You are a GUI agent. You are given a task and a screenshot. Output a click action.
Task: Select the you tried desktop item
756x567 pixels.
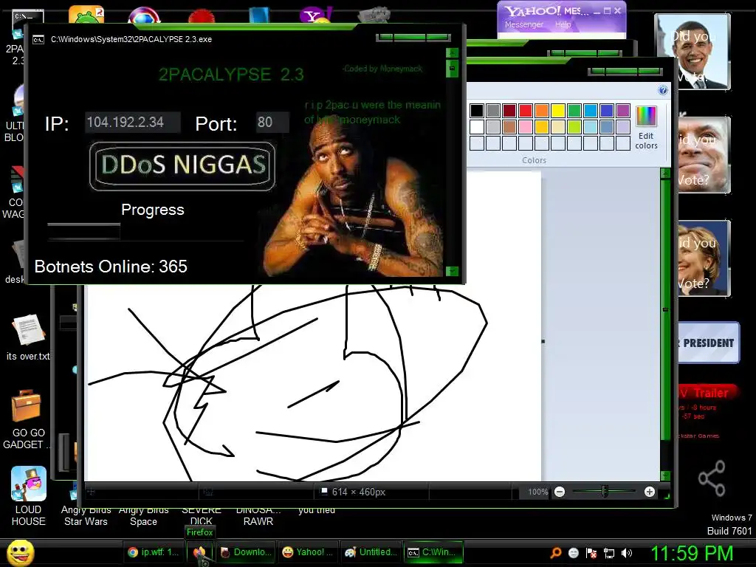316,509
